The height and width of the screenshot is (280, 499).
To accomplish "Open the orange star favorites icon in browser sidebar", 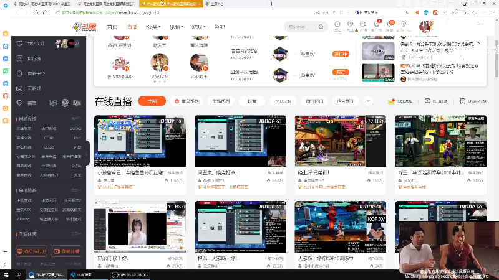I will coord(6,34).
